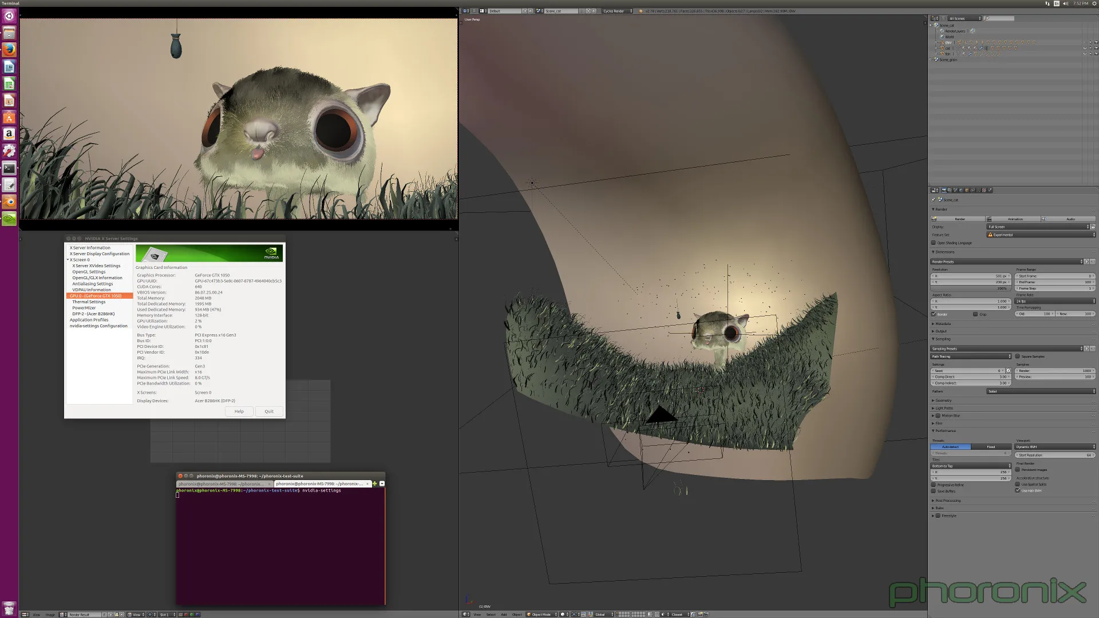Click Quit in NVIDIA X Server Settings
The width and height of the screenshot is (1099, 618).
[268, 411]
